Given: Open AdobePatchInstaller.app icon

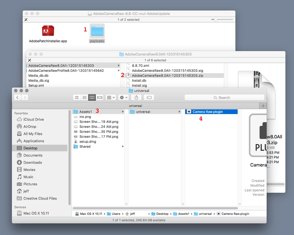Looking at the screenshot, I should coord(48,31).
